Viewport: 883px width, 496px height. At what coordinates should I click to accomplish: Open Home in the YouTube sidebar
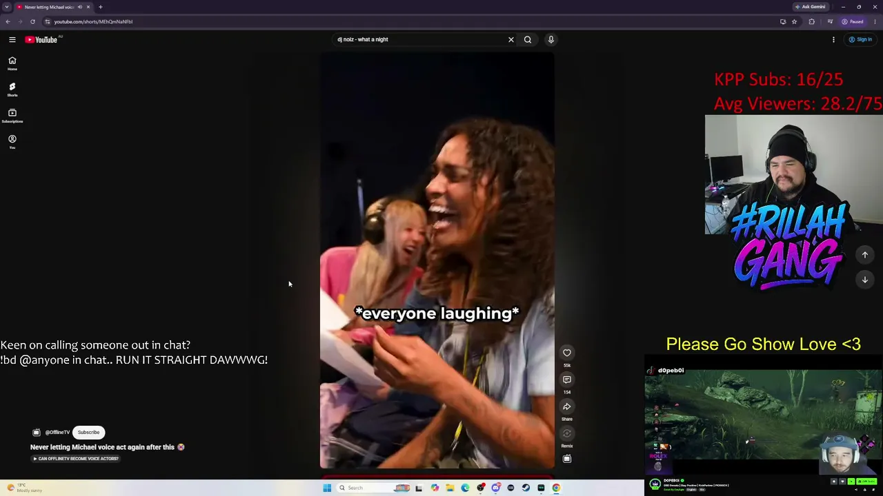(12, 63)
